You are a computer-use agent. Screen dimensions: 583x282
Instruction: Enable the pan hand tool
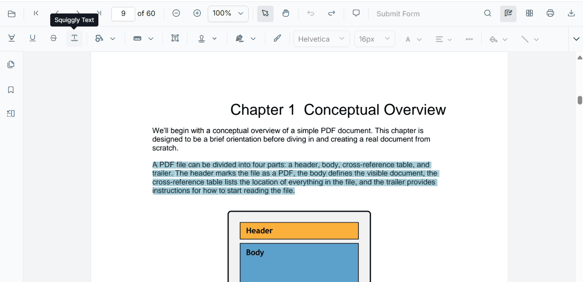286,13
